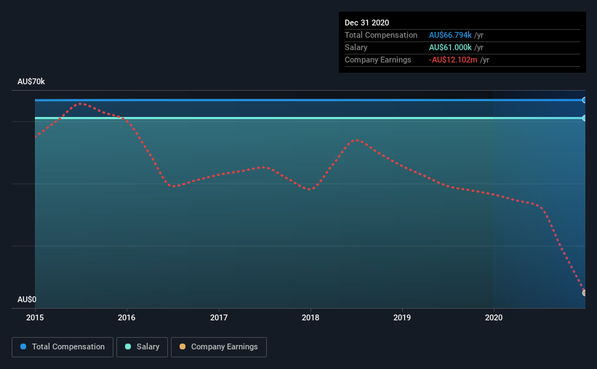Viewport: 597px width, 369px height.
Task: Click the Total Compensation tooltip row label
Action: coord(381,36)
